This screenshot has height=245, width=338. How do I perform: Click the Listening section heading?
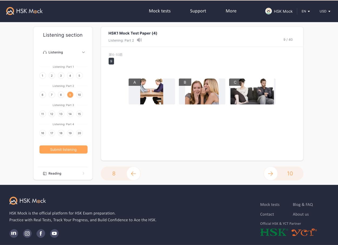63,35
